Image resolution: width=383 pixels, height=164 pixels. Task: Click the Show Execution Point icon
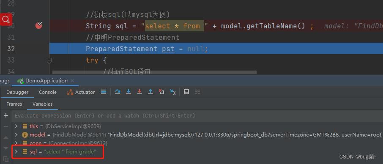(104, 92)
